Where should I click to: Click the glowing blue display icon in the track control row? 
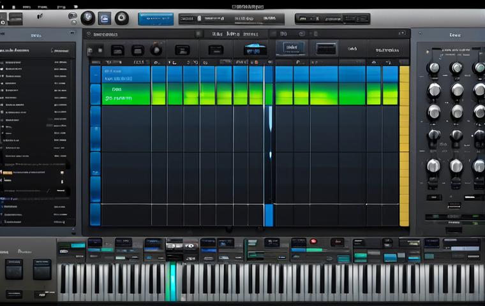[x=255, y=50]
